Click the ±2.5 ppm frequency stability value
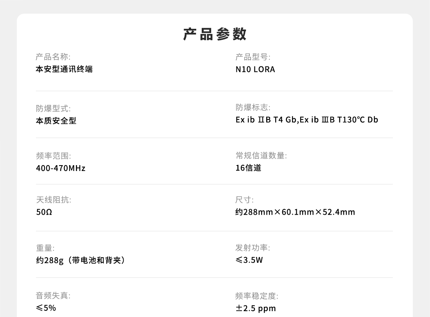 (x=256, y=308)
